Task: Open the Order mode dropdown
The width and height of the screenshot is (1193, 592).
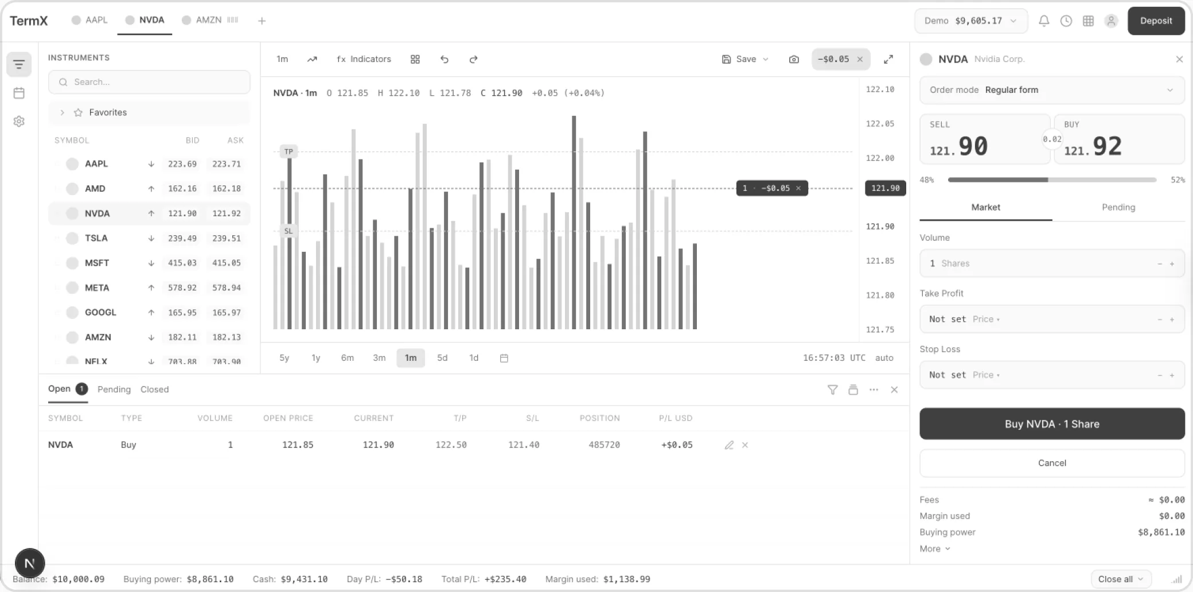Action: (1052, 90)
